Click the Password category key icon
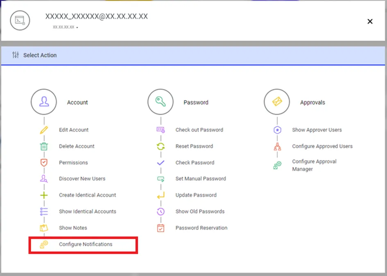 coord(161,102)
